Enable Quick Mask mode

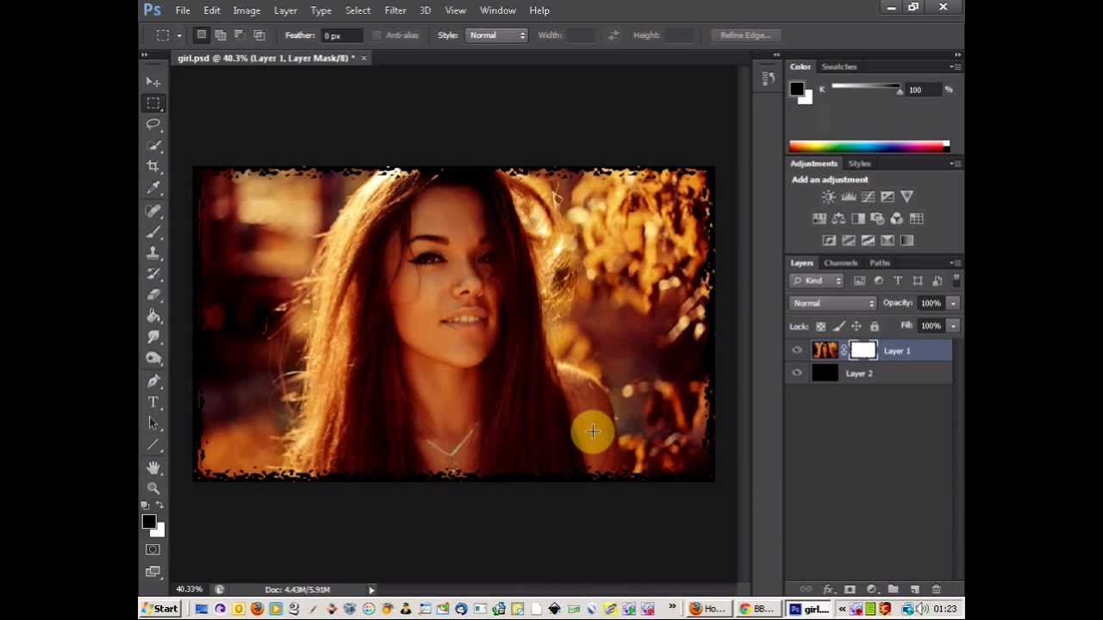(x=153, y=549)
